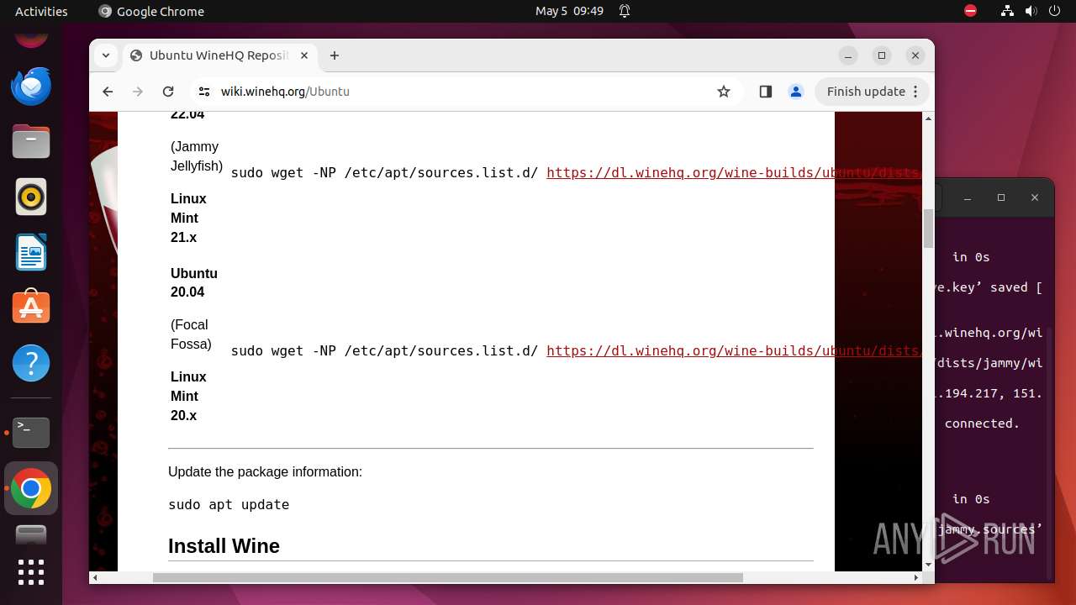This screenshot has height=605, width=1076.
Task: Bookmark this page with the star icon
Action: point(724,92)
